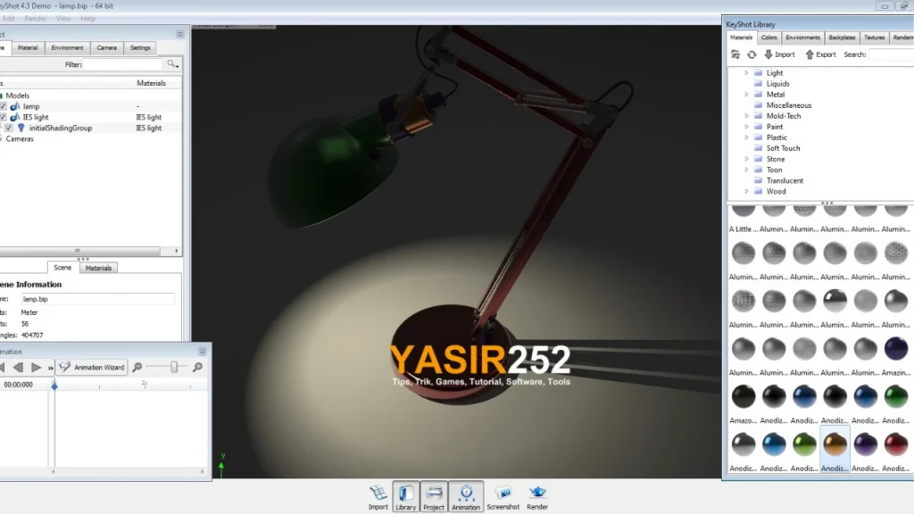Open the filter search dropdown arrow
The width and height of the screenshot is (914, 514).
pos(178,66)
